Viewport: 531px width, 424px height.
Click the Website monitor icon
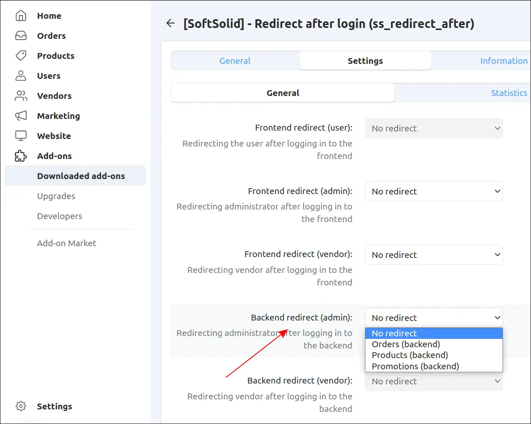pyautogui.click(x=21, y=136)
